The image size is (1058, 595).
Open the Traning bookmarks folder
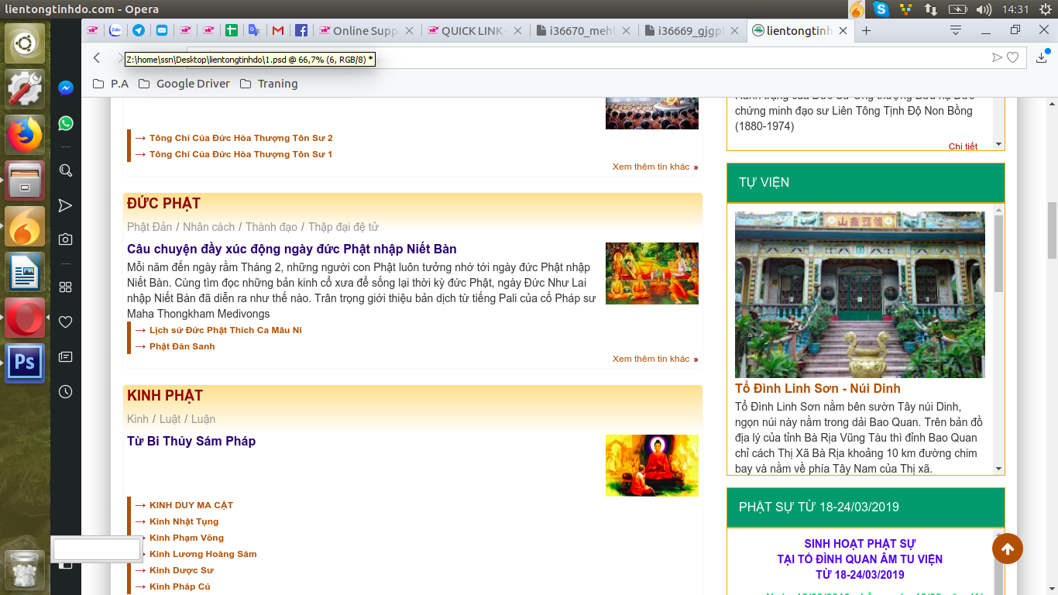coord(269,84)
